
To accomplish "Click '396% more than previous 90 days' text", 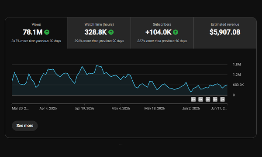I will coord(99,41).
